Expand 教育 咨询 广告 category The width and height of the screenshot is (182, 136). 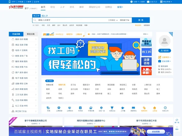point(23,56)
